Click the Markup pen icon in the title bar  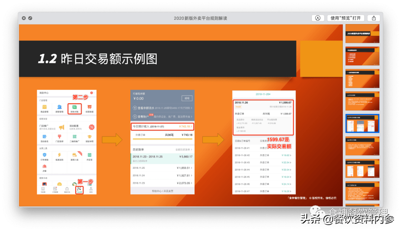tap(317, 18)
